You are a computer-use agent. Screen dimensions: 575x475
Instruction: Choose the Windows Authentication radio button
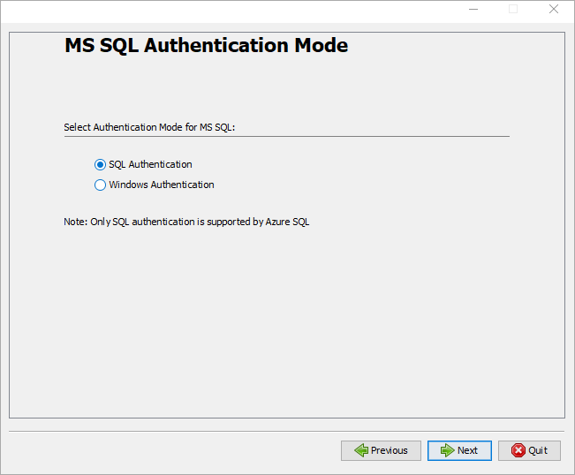pos(100,185)
